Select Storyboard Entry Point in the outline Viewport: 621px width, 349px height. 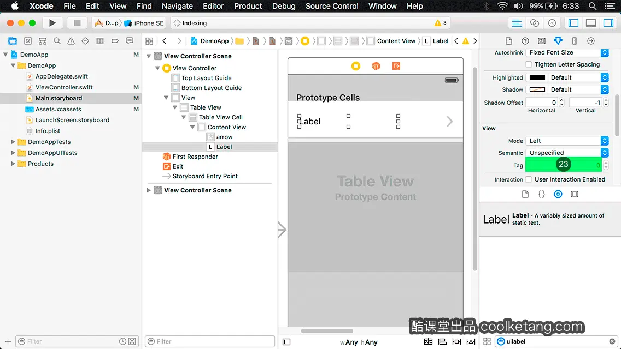point(205,176)
